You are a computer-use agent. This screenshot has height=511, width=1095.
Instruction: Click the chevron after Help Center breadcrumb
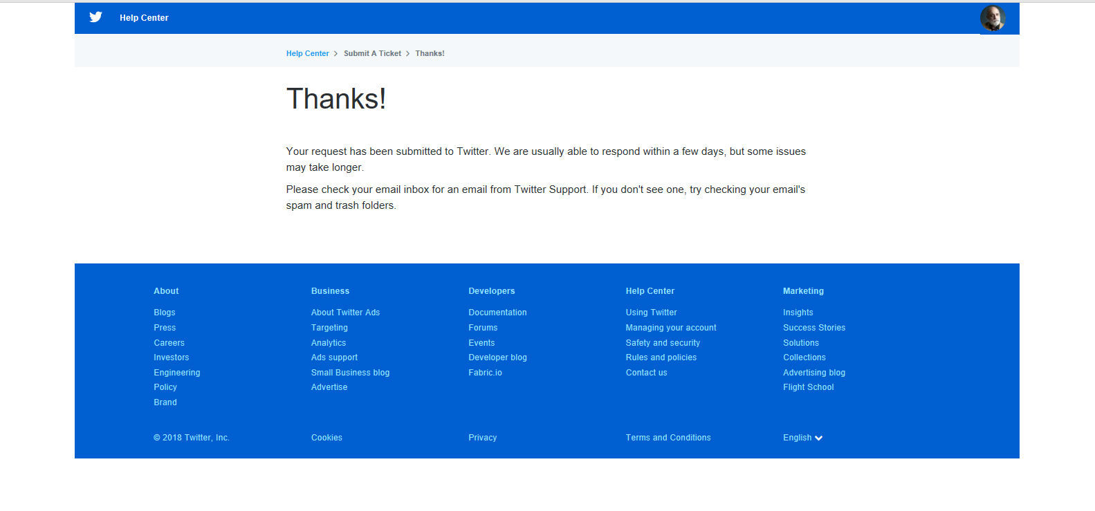pyautogui.click(x=336, y=53)
